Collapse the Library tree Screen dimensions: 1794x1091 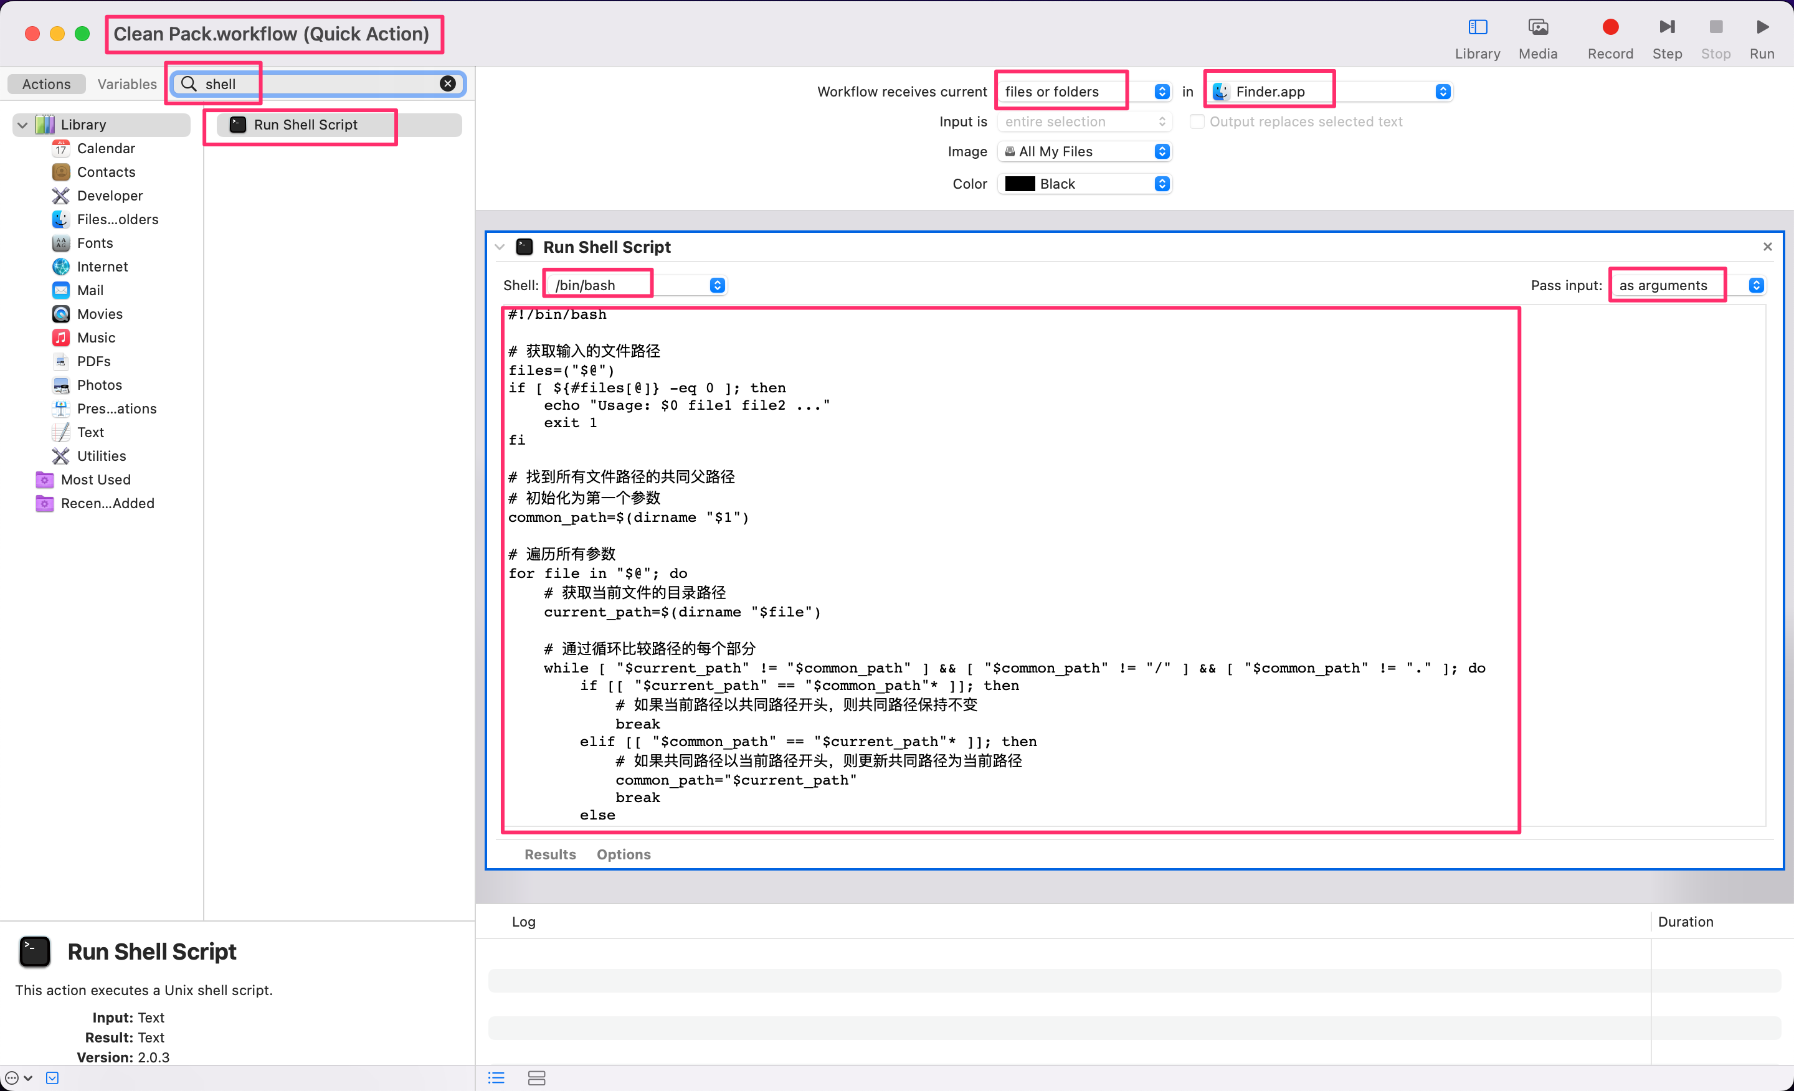click(x=22, y=125)
